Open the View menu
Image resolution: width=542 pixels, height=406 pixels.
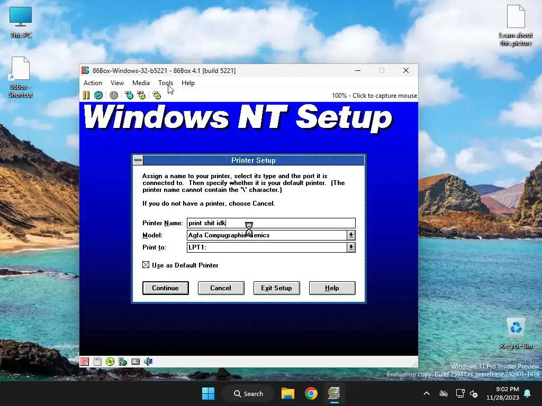(x=117, y=83)
